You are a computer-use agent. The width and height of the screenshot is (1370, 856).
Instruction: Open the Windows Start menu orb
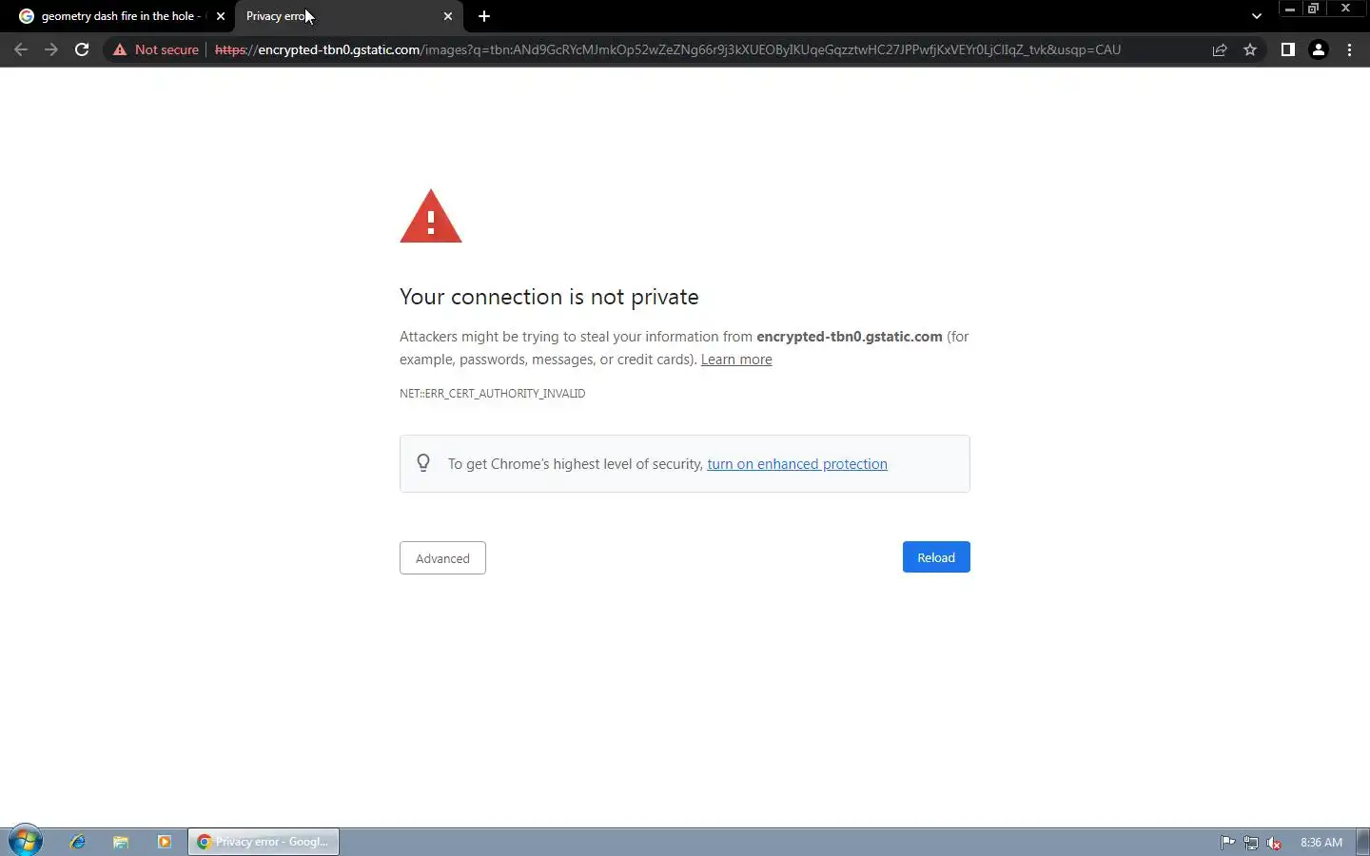coord(26,842)
